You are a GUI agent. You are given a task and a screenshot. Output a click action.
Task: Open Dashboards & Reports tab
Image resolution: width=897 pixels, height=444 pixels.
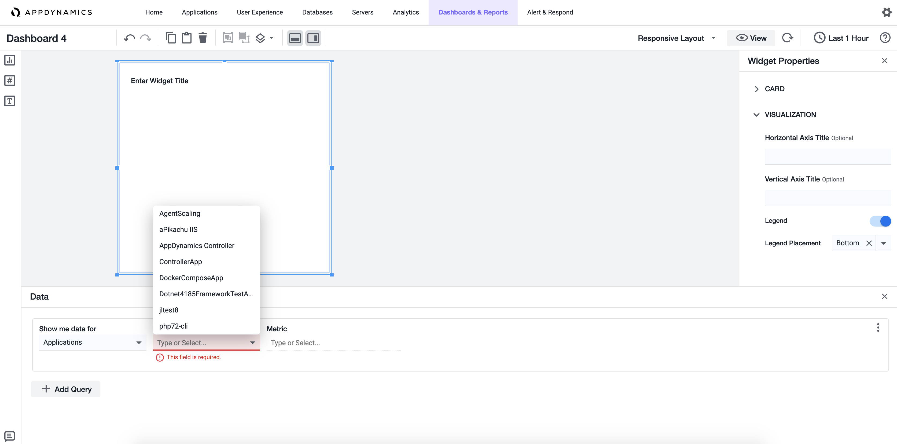click(473, 12)
